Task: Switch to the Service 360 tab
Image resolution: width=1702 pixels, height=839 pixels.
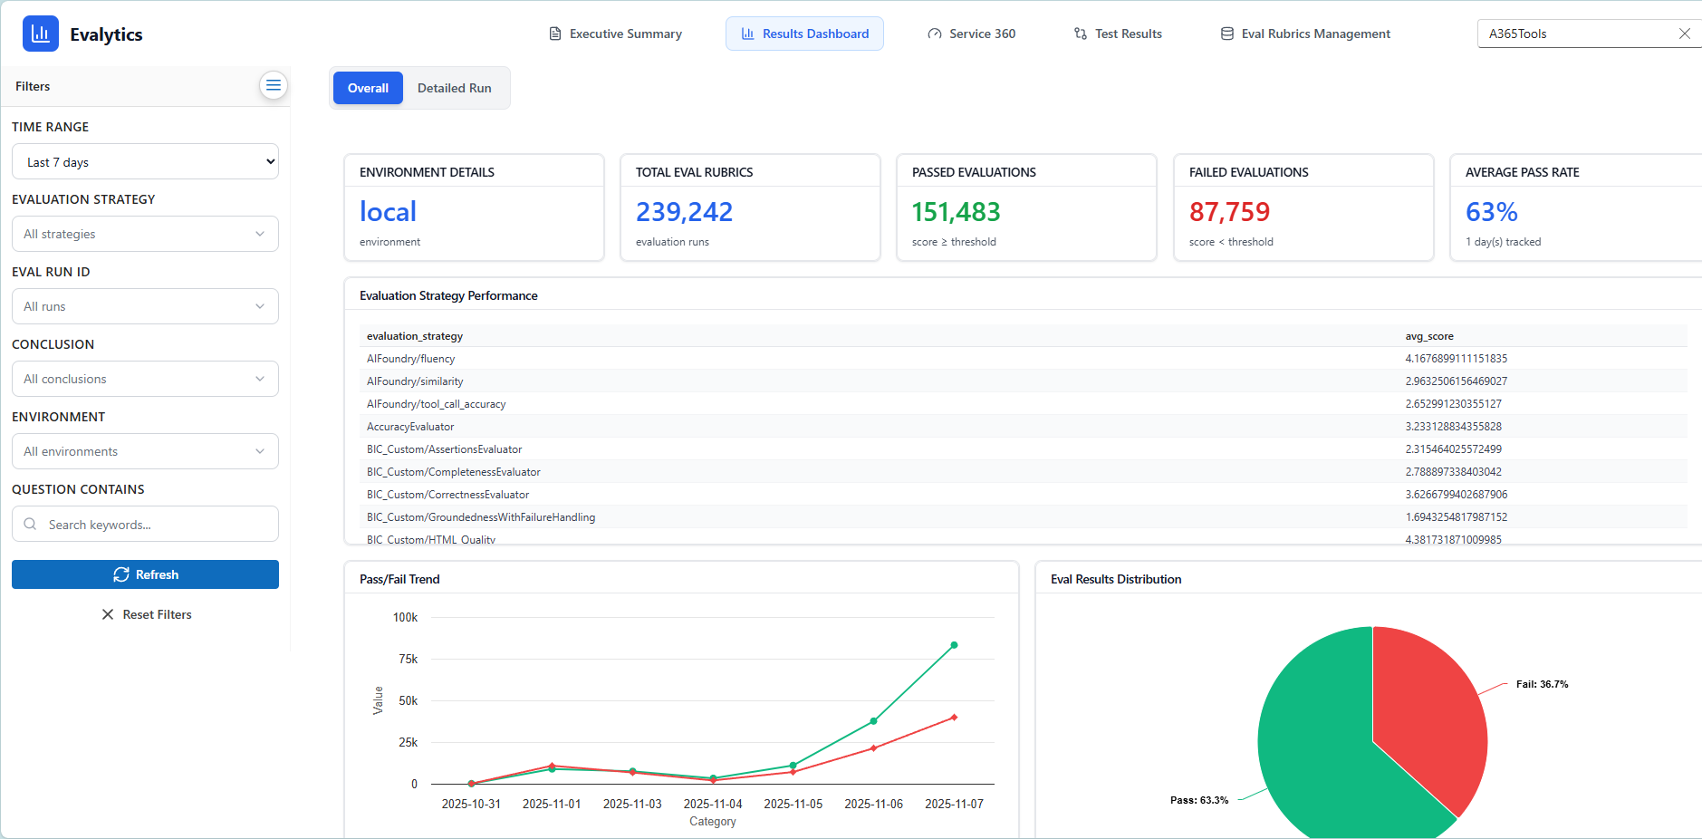Action: 972,34
